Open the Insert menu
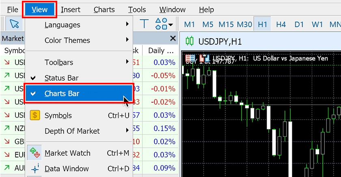This screenshot has width=341, height=177. (71, 10)
